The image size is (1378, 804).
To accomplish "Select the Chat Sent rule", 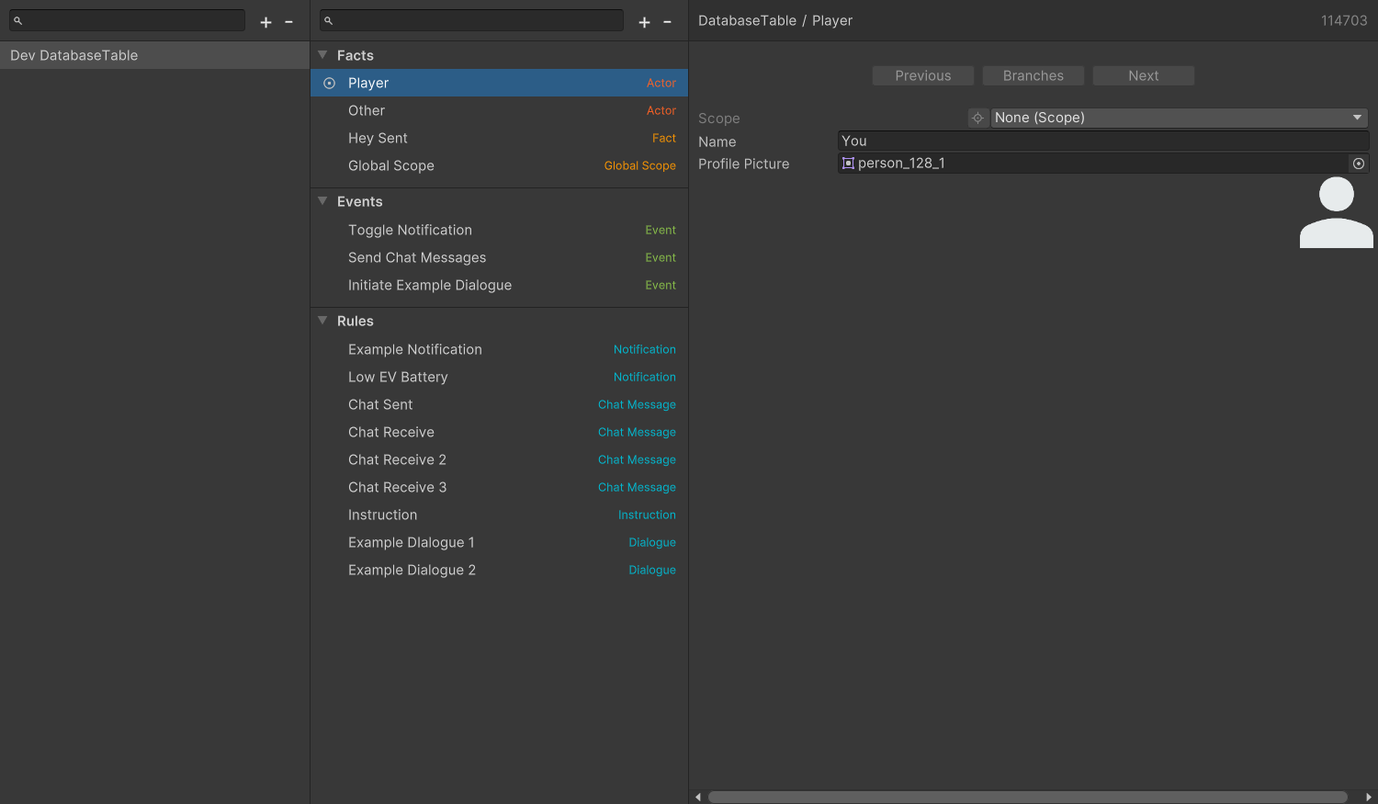I will coord(499,404).
